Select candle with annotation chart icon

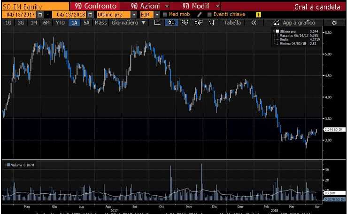(x=199, y=23)
